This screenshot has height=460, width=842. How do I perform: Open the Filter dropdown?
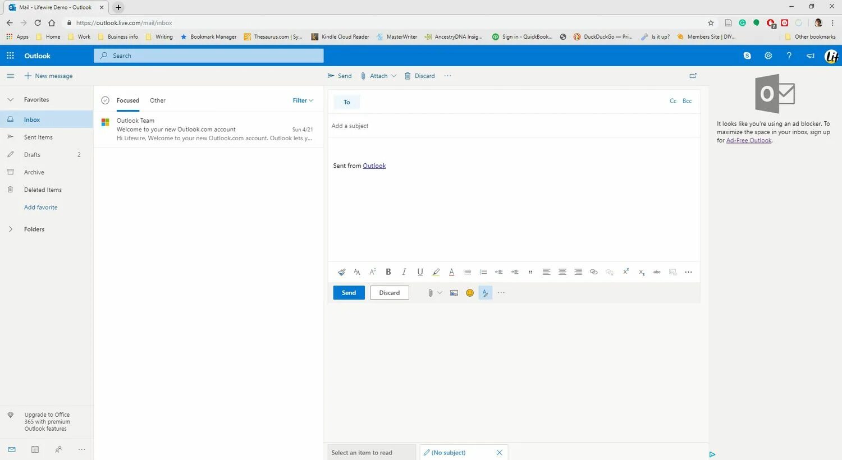[303, 100]
